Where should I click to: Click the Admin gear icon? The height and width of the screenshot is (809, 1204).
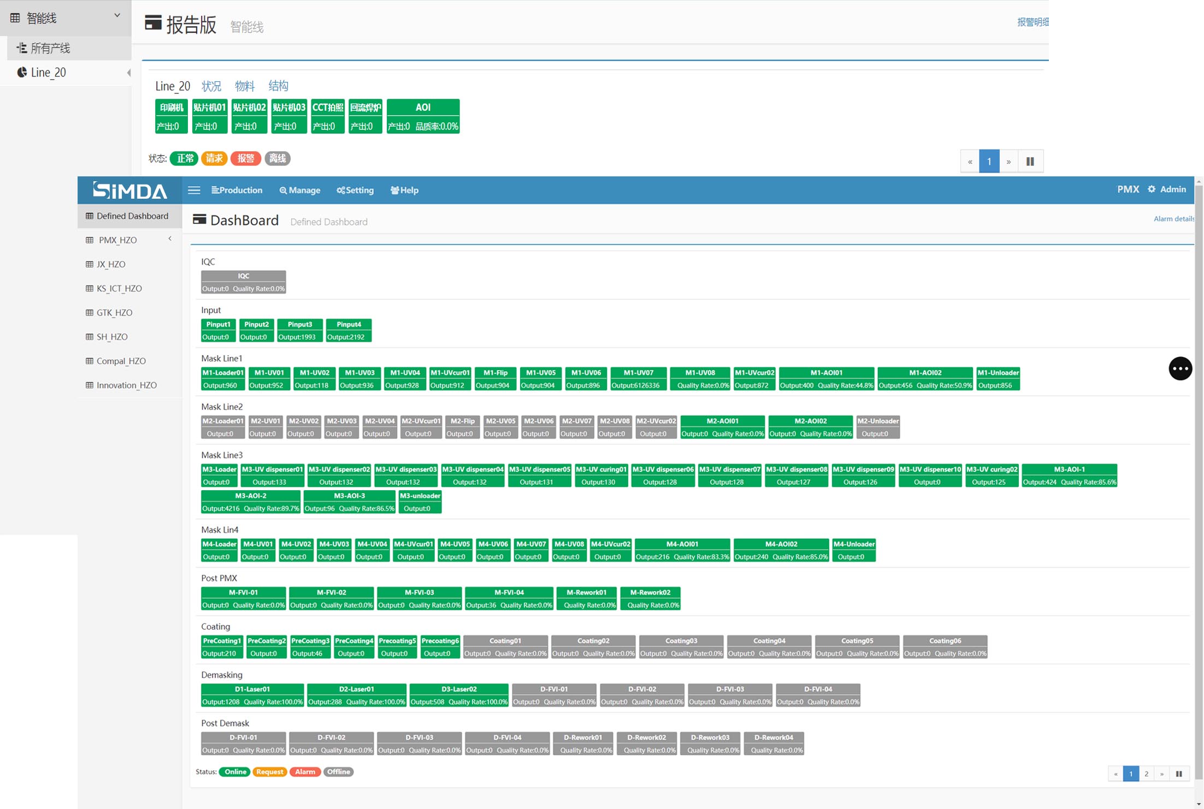pos(1152,189)
